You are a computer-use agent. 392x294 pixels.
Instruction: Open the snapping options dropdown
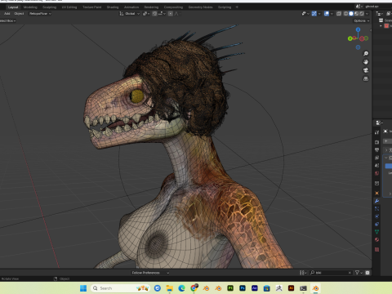click(x=162, y=14)
